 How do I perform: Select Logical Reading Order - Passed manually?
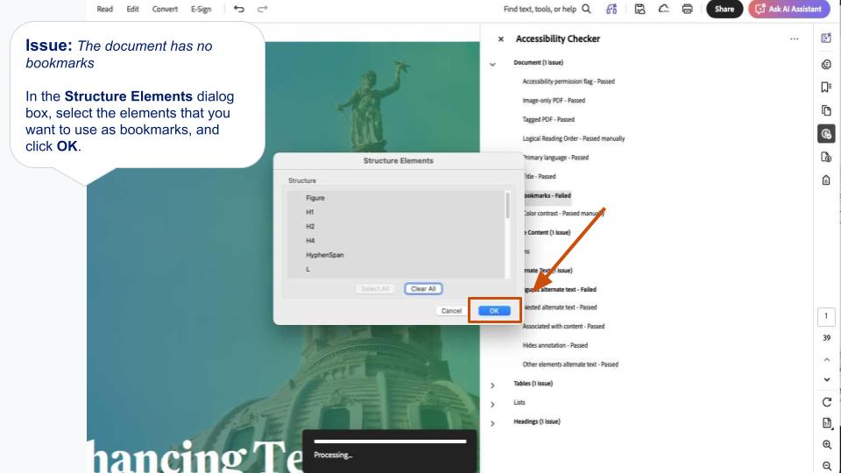point(573,138)
